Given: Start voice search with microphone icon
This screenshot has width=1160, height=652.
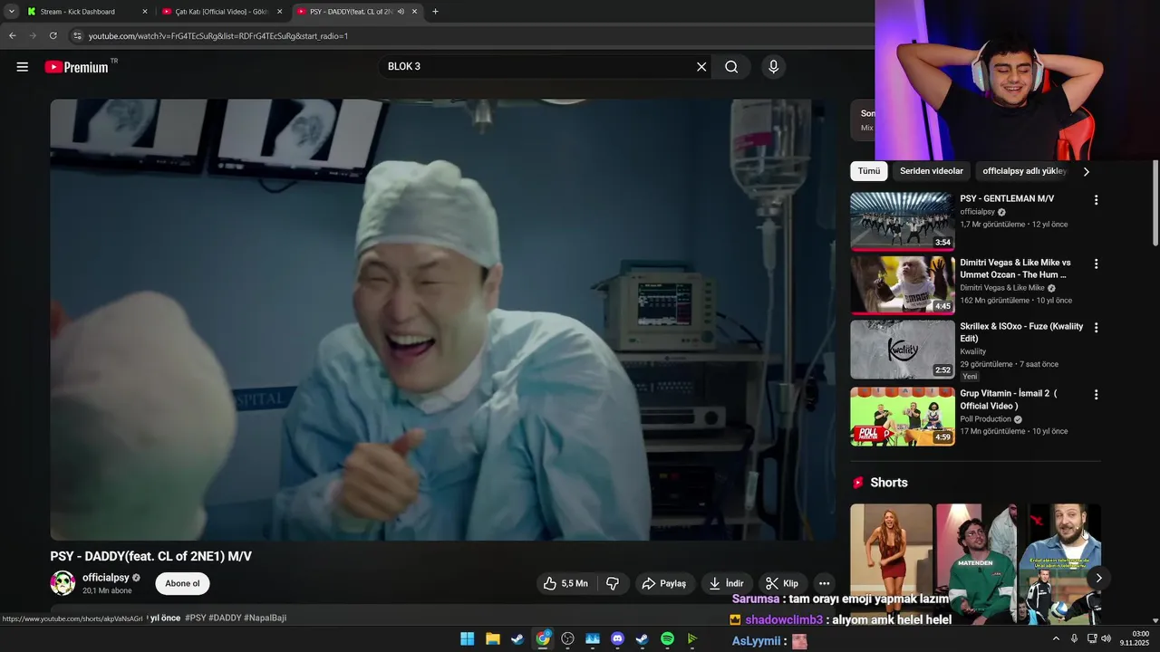Looking at the screenshot, I should click(x=773, y=67).
